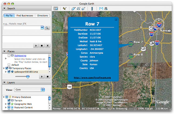Viewport: 175px width, 115px height.
Task: Click the Interstate 29 shield
Action: pyautogui.click(x=159, y=25)
